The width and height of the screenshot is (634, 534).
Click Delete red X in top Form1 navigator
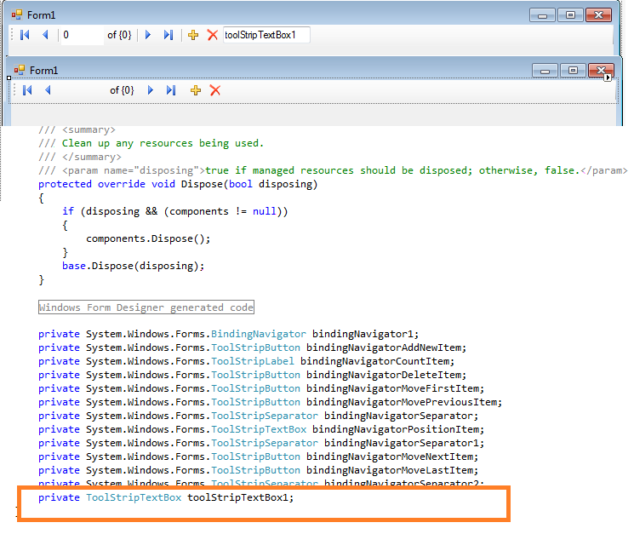coord(212,35)
